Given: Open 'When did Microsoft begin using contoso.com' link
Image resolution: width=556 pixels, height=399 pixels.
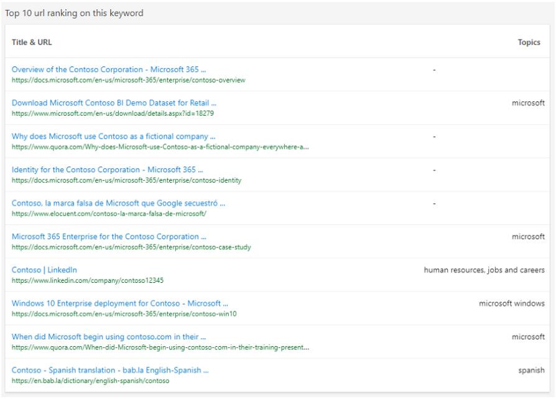Looking at the screenshot, I should (109, 337).
